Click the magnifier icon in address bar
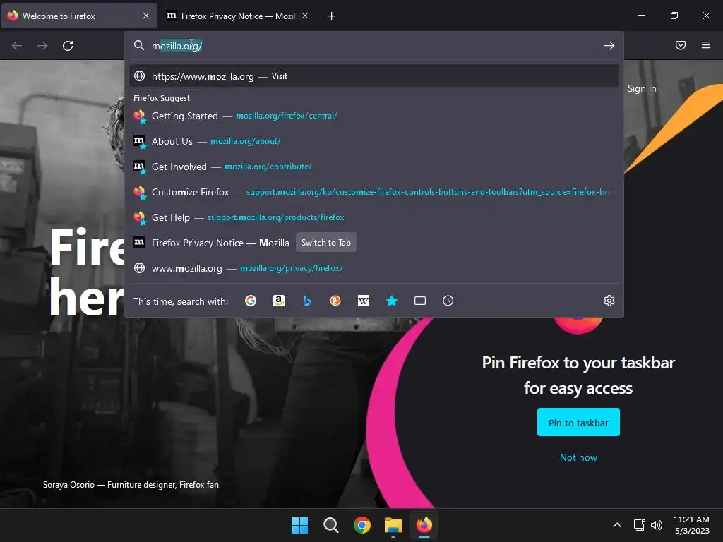This screenshot has height=542, width=723. pyautogui.click(x=139, y=45)
